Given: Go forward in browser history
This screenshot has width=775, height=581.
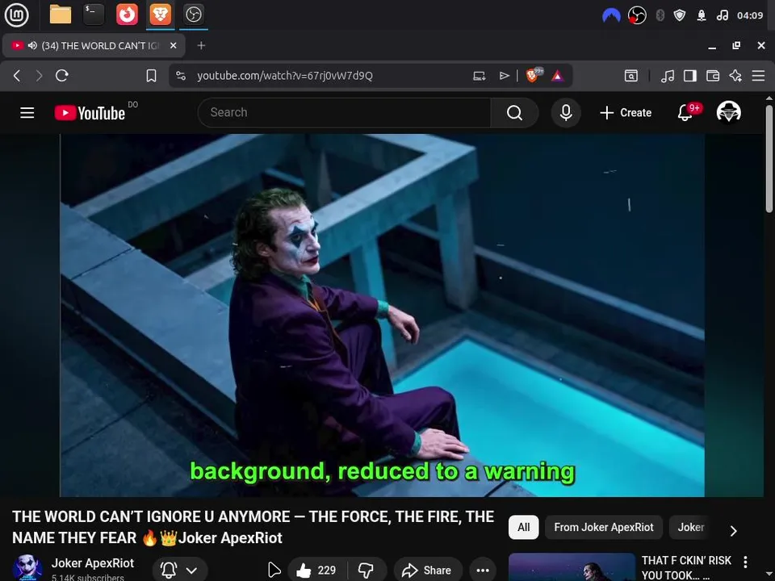Looking at the screenshot, I should click(39, 76).
